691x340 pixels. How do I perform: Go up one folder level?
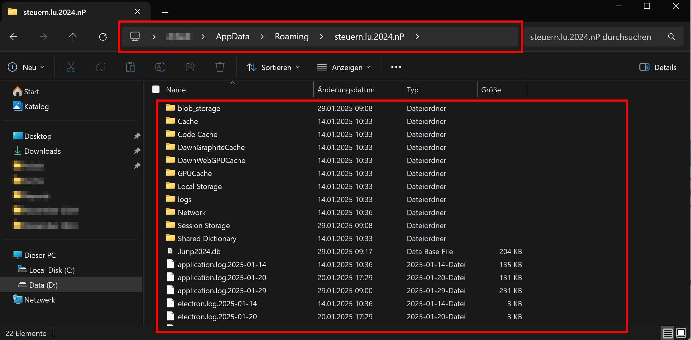(x=73, y=37)
